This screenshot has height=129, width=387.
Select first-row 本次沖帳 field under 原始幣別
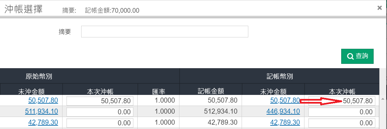(x=100, y=101)
